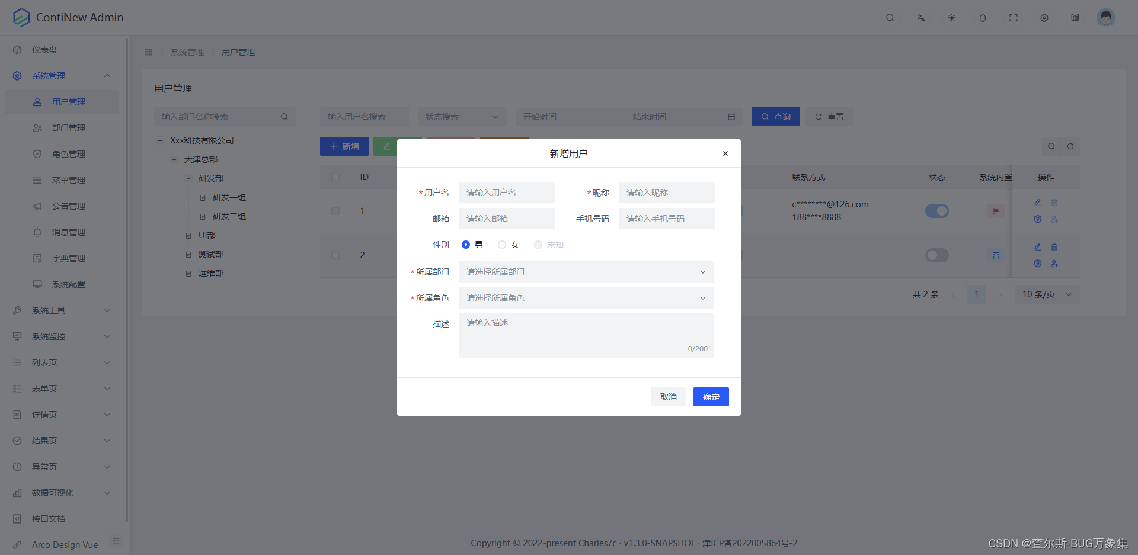
Task: Click pagination page 1 button
Action: (x=977, y=294)
